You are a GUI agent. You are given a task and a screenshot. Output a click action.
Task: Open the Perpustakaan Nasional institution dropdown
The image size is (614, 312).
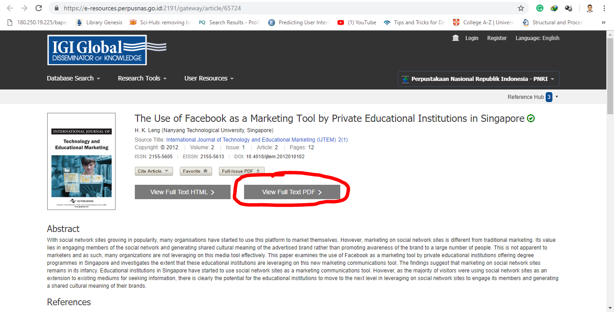click(479, 79)
